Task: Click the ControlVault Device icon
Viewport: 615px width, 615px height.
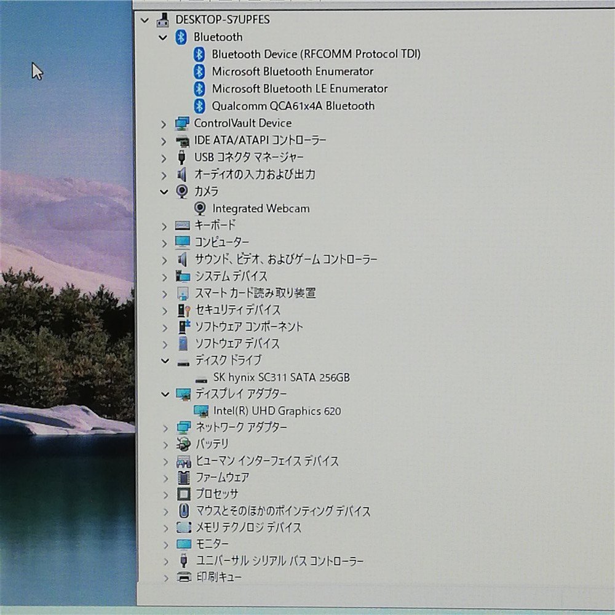Action: point(182,124)
